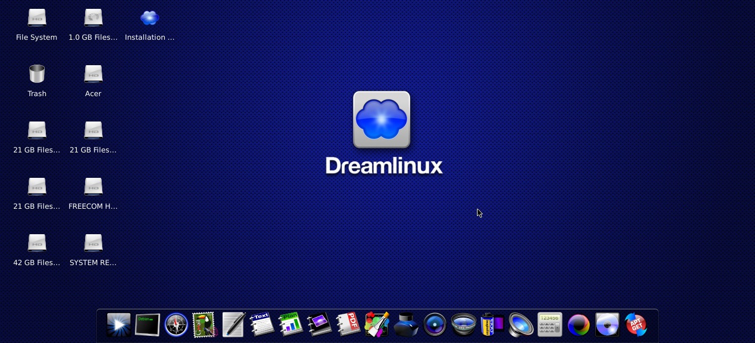Screen dimensions: 755x343
Task: Open the Trash can icon
Action: 37,74
